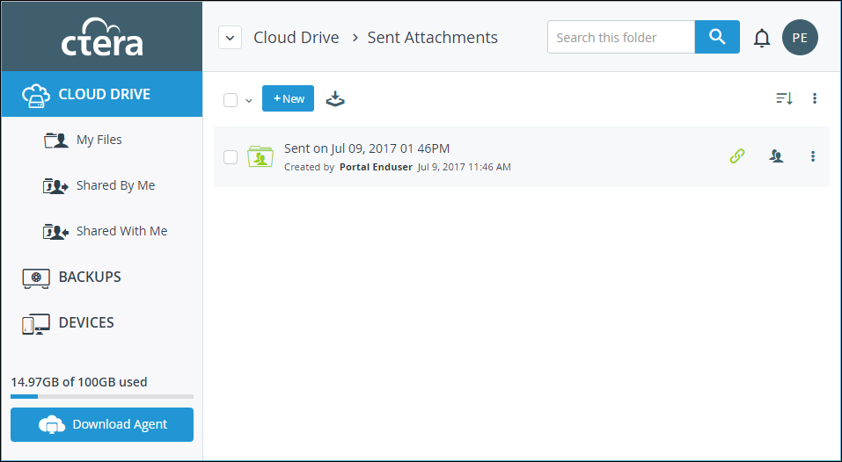This screenshot has width=842, height=462.
Task: Open collaborators share icon for the folder
Action: coord(776,156)
